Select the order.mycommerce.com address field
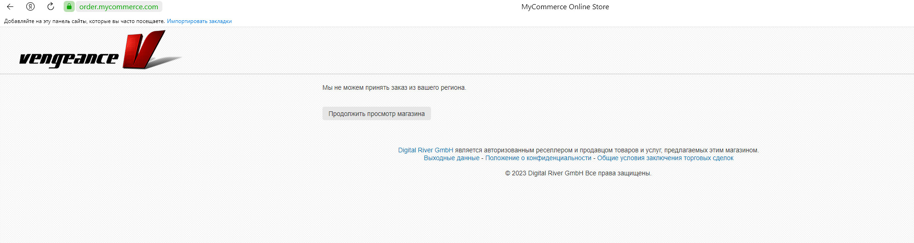Image resolution: width=914 pixels, height=243 pixels. coord(119,7)
